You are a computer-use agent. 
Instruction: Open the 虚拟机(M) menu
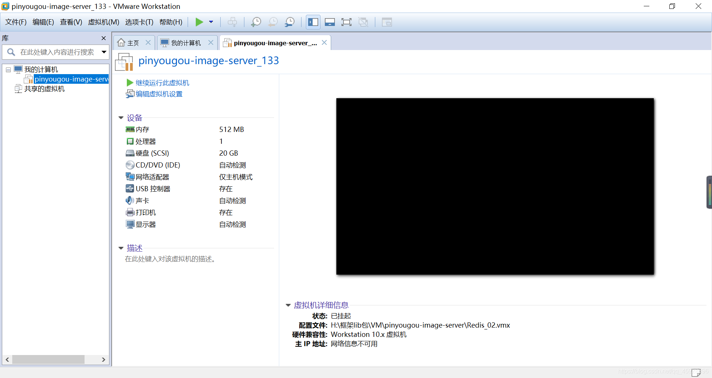coord(103,22)
